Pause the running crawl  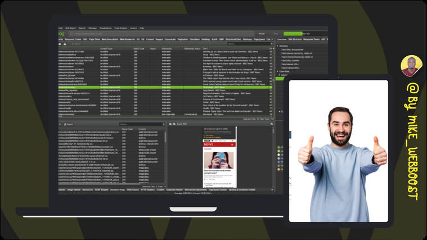click(262, 34)
